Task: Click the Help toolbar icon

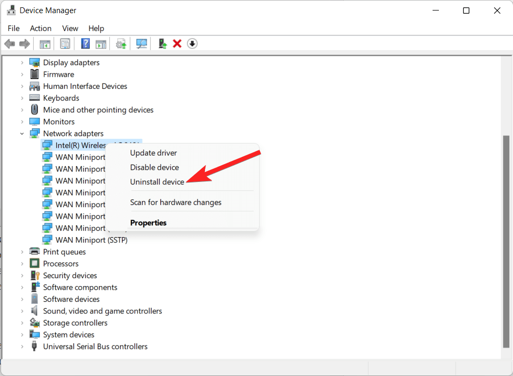Action: 85,43
